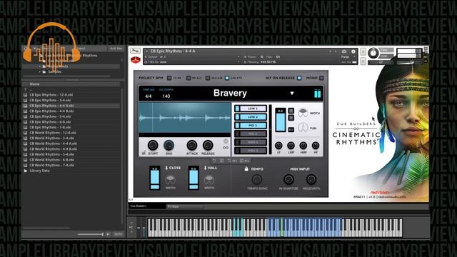
Task: Click the copy layer icon below waveform
Action: coord(222,161)
